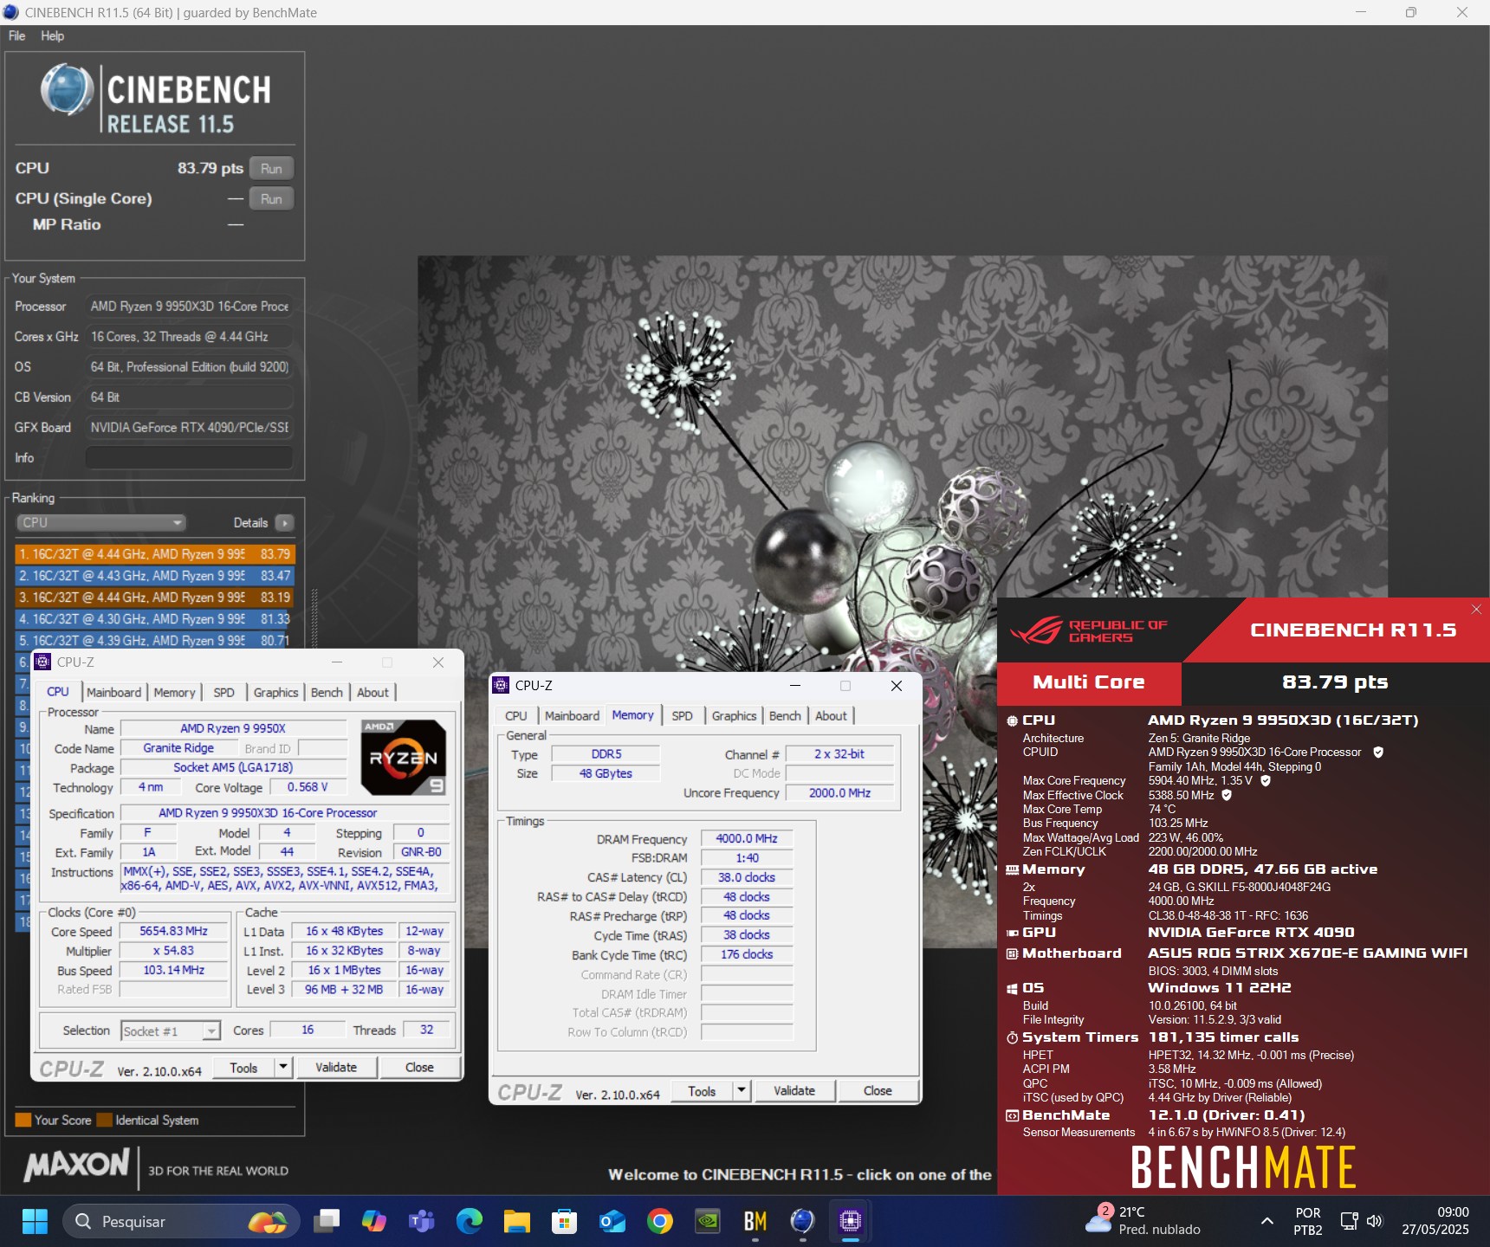This screenshot has height=1247, width=1490.
Task: Click the Ryzen 9 logo in CPU-Z
Action: [404, 758]
